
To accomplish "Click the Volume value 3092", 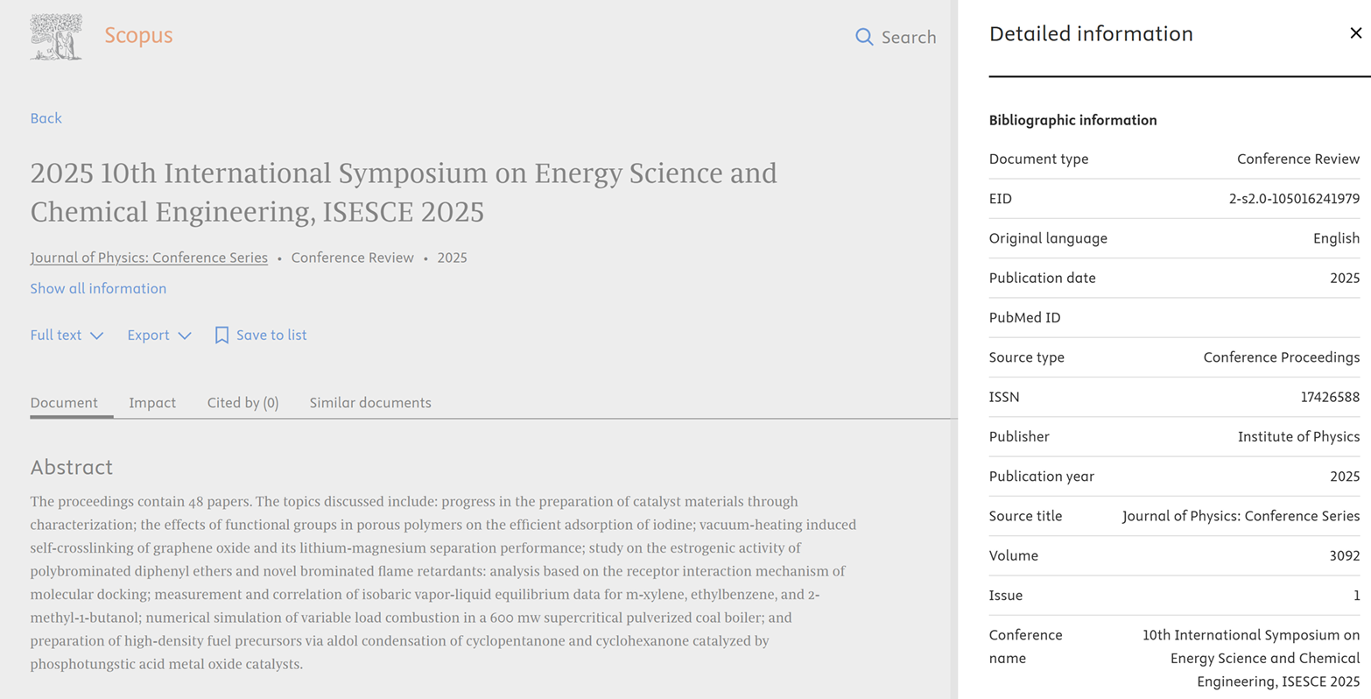I will click(x=1344, y=555).
